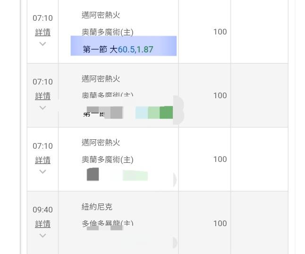305x254 pixels.
Task: Click 奧蘭多魔術(主) in the first match row
Action: [x=107, y=32]
